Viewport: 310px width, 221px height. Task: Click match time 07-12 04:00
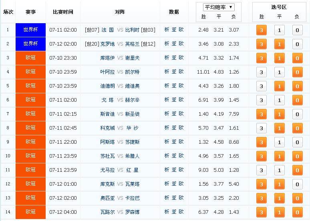pos(63,212)
